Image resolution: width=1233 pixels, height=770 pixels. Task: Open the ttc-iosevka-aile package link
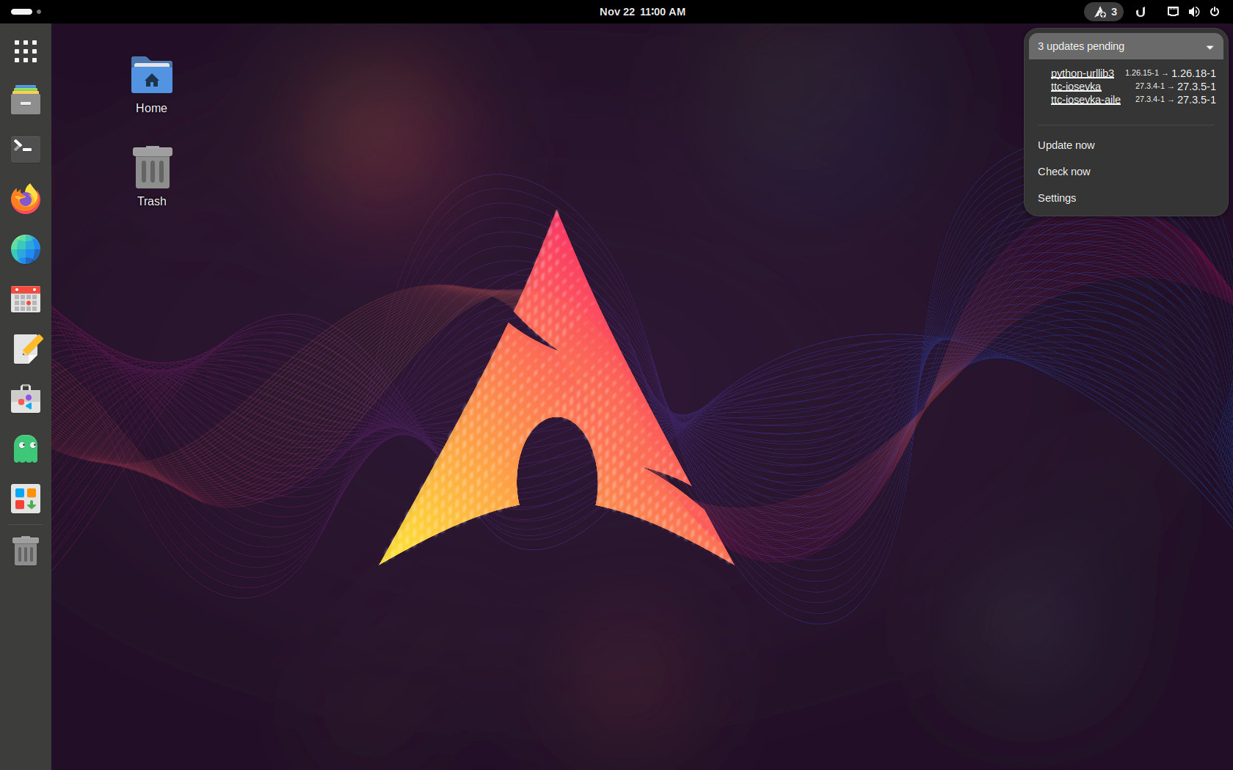(1085, 100)
